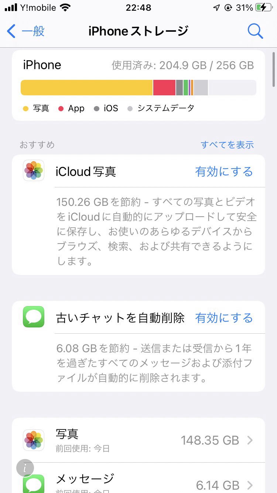277x493 pixels.
Task: Tap the back chevron to 一般
Action: click(11, 31)
